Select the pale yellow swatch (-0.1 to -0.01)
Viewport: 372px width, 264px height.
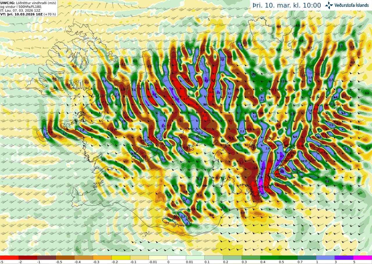(x=139, y=258)
